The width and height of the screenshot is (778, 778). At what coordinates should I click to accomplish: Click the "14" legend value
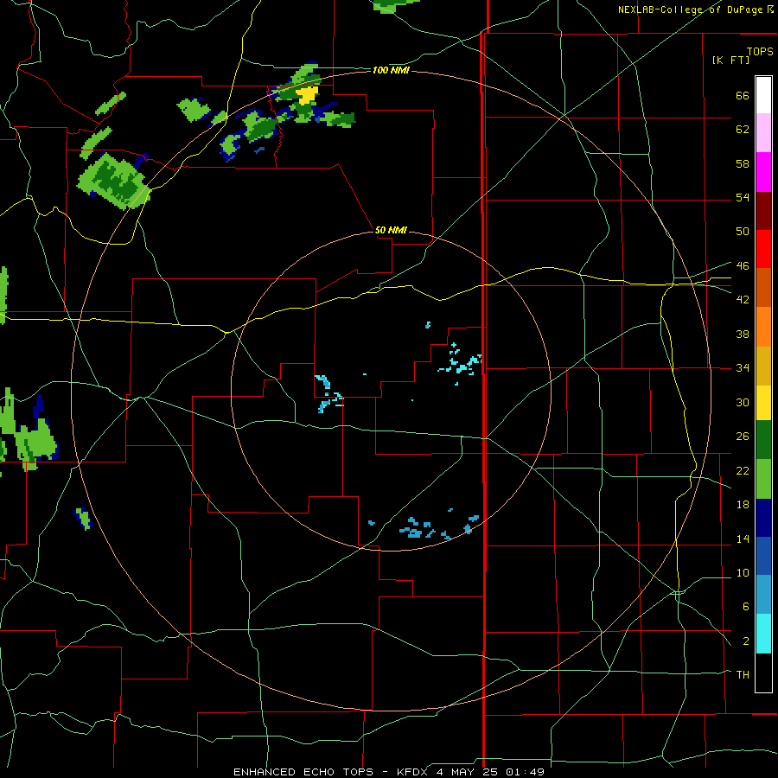pos(743,539)
